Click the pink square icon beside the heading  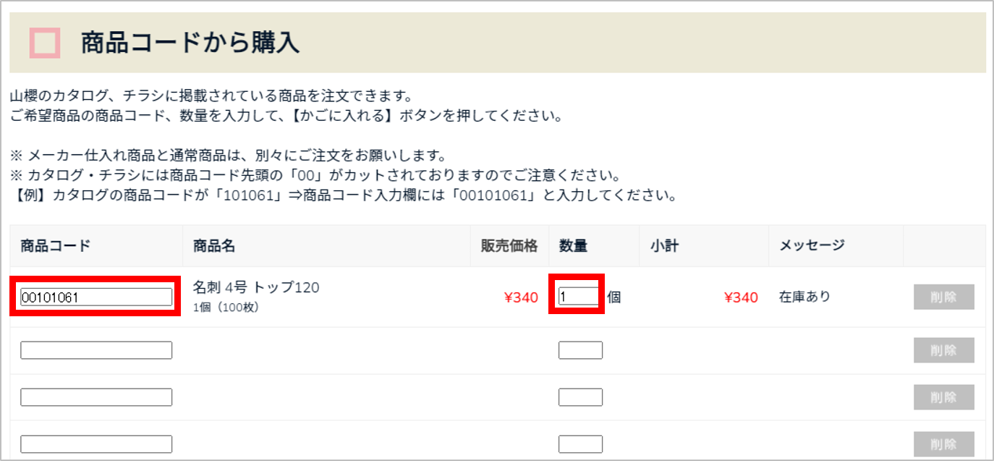pos(45,43)
